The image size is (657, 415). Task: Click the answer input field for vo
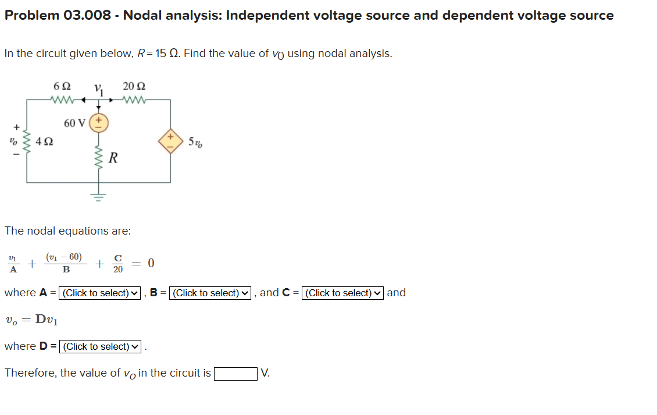237,373
